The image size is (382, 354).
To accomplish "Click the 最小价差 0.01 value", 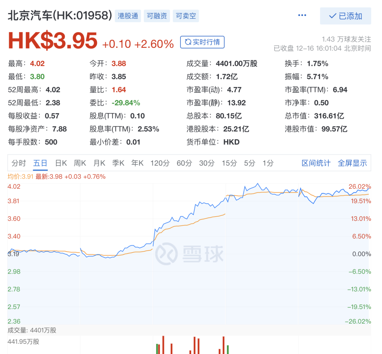I will 133,142.
